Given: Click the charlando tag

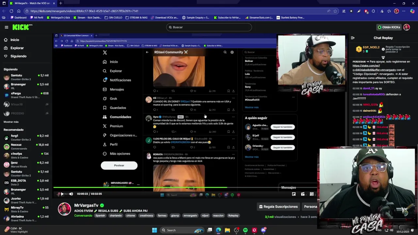Looking at the screenshot, I should tap(116, 215).
